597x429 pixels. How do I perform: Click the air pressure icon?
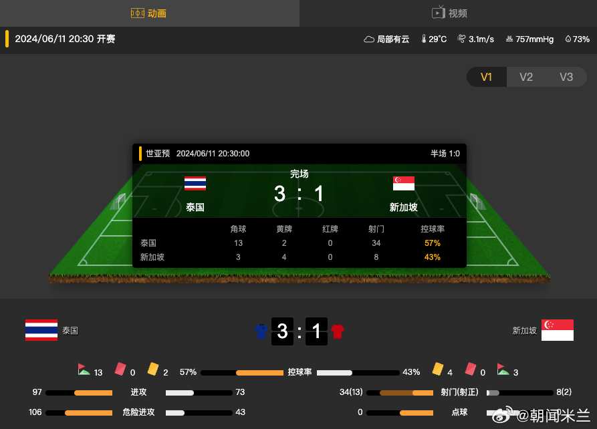[509, 39]
